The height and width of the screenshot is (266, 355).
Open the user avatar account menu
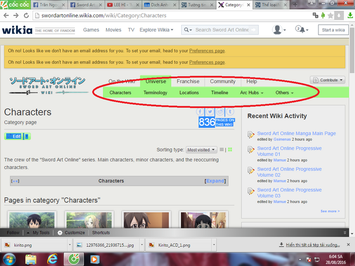(x=278, y=29)
